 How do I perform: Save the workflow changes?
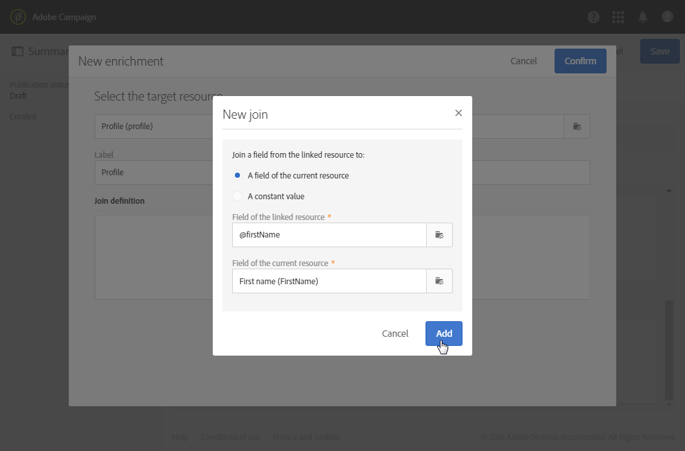(660, 51)
